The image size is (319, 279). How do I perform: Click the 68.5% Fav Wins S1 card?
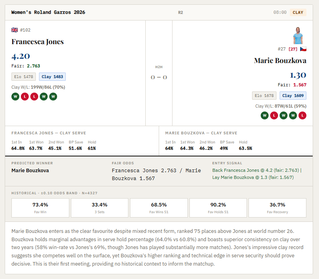pyautogui.click(x=159, y=208)
